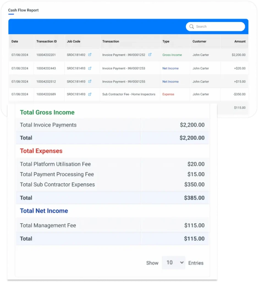Open the Show 10 entries dropdown

[173, 263]
